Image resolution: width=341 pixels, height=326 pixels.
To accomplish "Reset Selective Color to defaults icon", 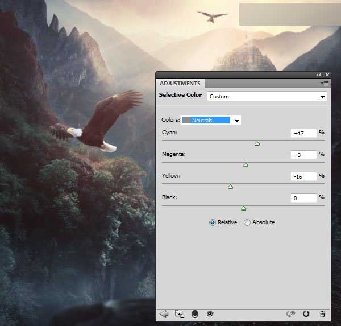I will pyautogui.click(x=306, y=314).
